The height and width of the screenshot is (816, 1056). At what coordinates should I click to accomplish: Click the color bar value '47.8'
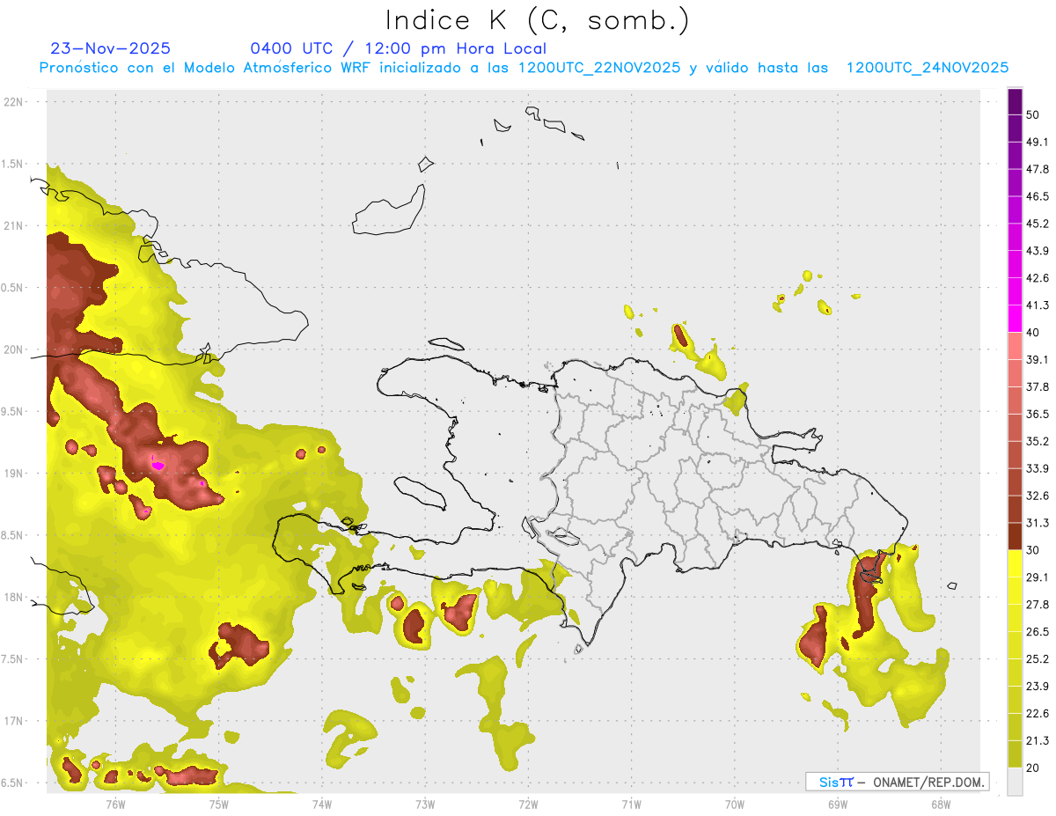click(1038, 169)
